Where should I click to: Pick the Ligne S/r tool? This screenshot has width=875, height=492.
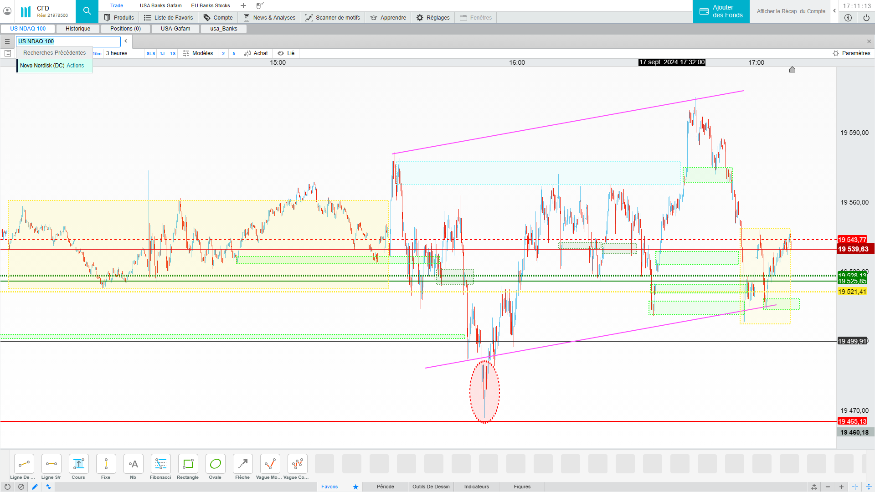coord(51,464)
